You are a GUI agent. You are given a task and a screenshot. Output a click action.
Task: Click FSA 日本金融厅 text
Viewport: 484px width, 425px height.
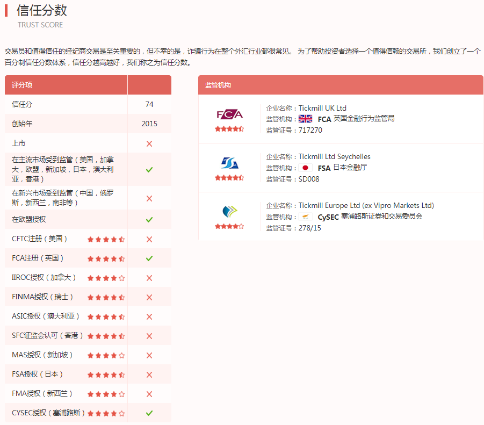pyautogui.click(x=342, y=168)
